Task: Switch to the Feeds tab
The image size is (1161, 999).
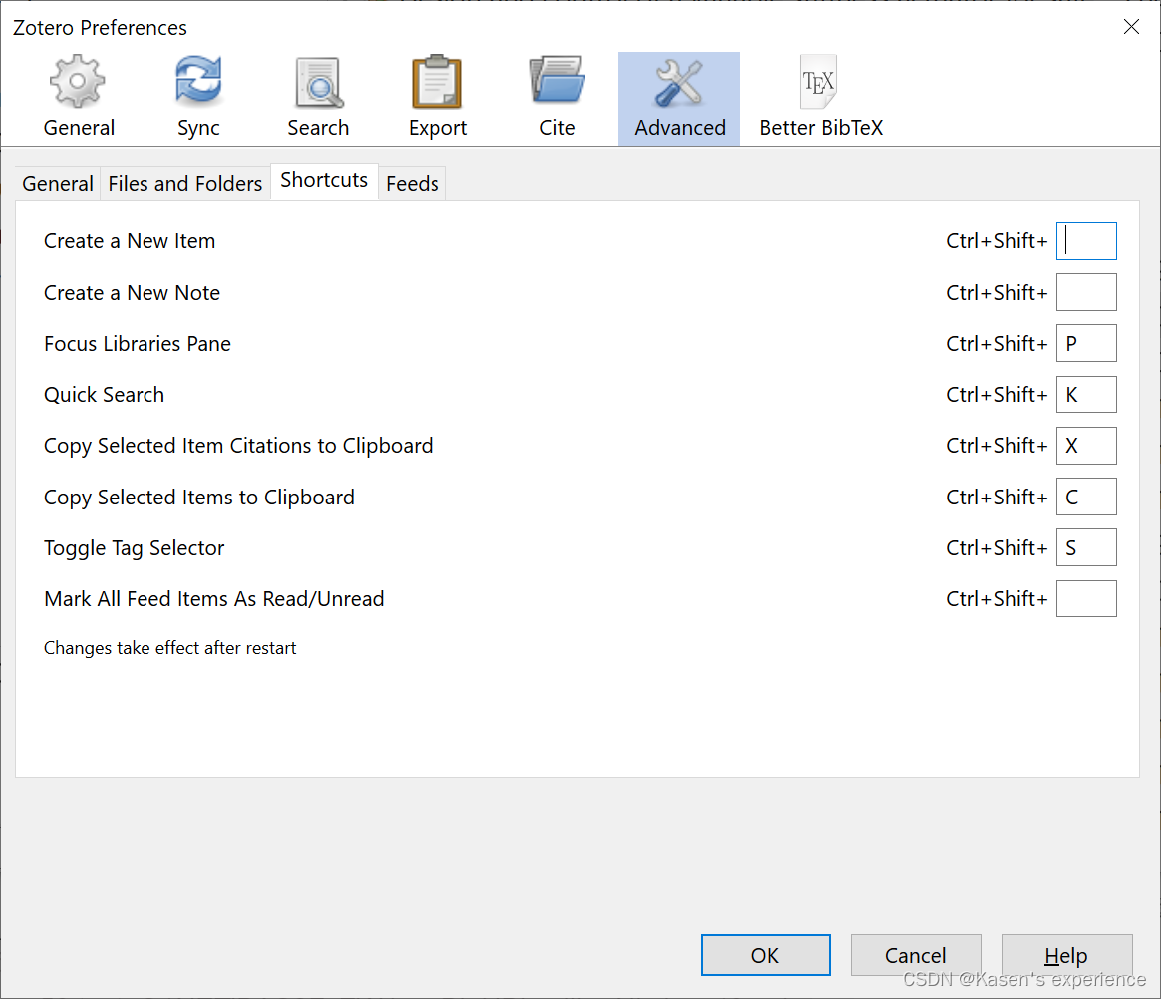Action: point(413,183)
